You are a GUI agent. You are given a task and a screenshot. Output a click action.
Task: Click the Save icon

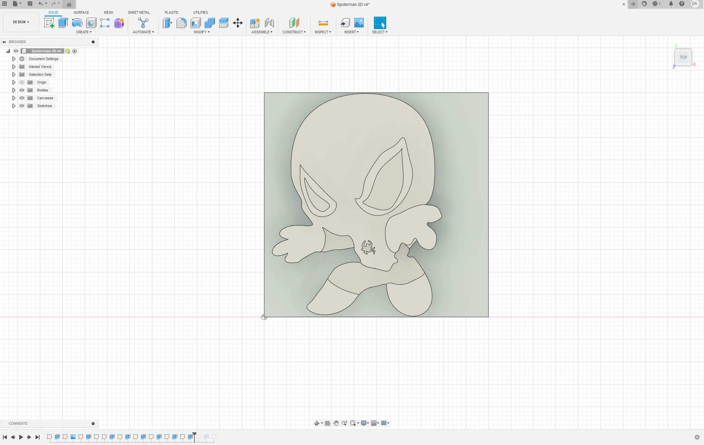(30, 4)
